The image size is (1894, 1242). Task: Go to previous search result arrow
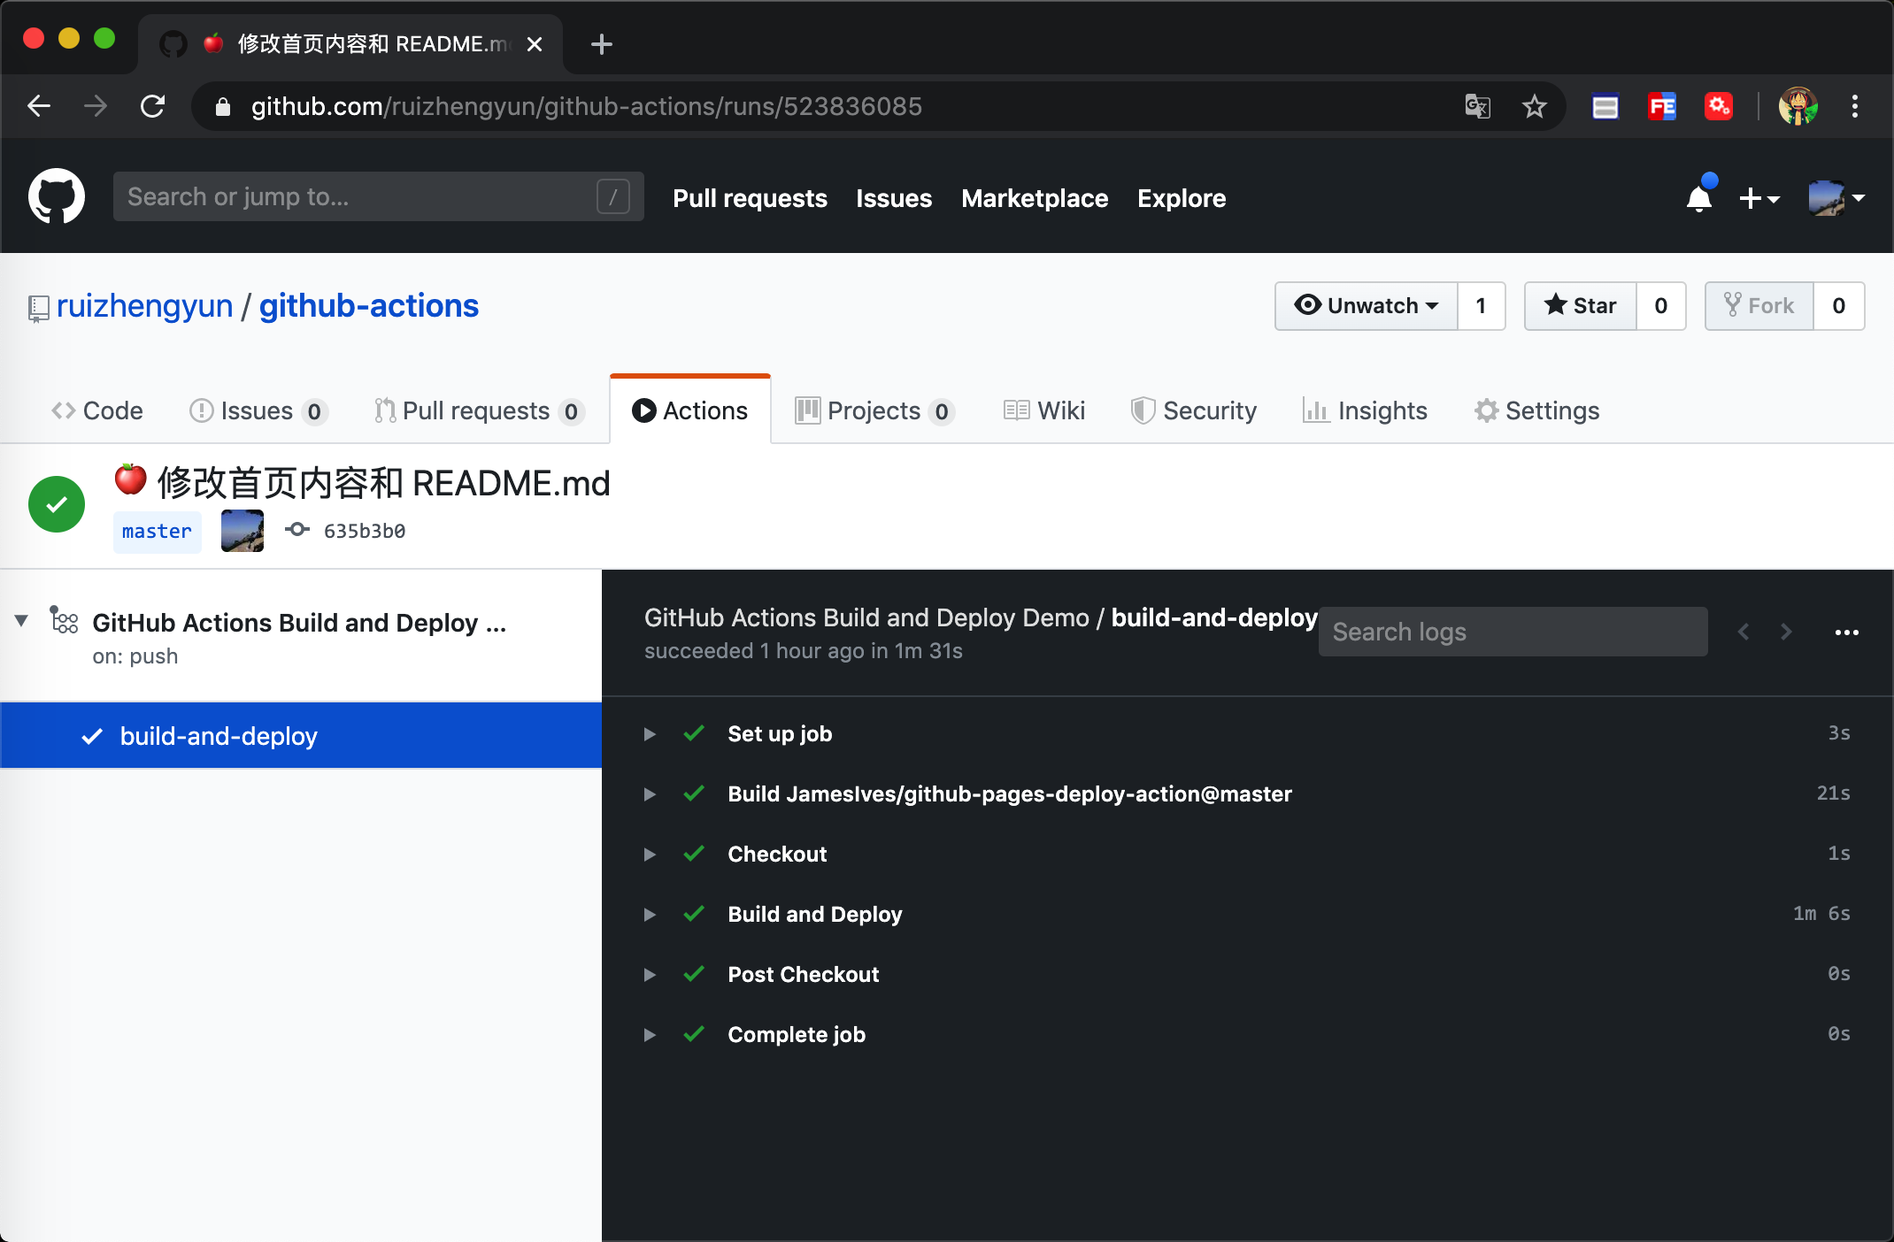1744,632
